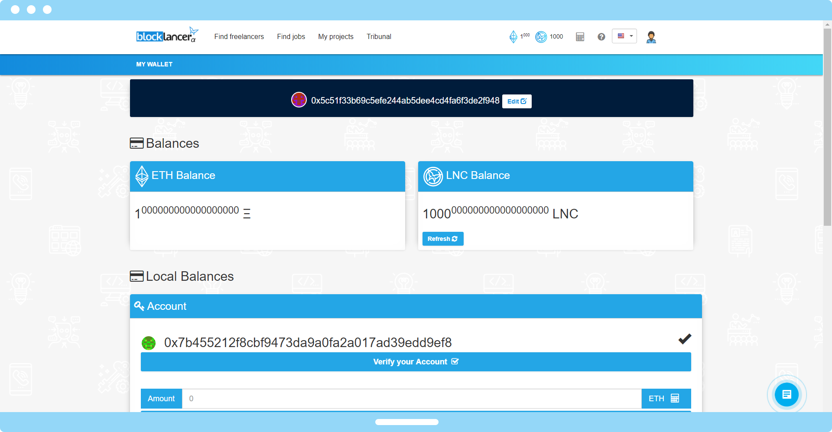
Task: Open the help question mark icon
Action: 601,37
